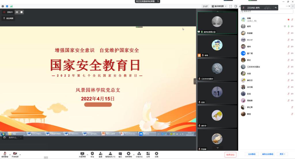Image resolution: width=295 pixels, height=159 pixels.
Task: Click the 搜索成员 search field
Action: tap(266, 12)
